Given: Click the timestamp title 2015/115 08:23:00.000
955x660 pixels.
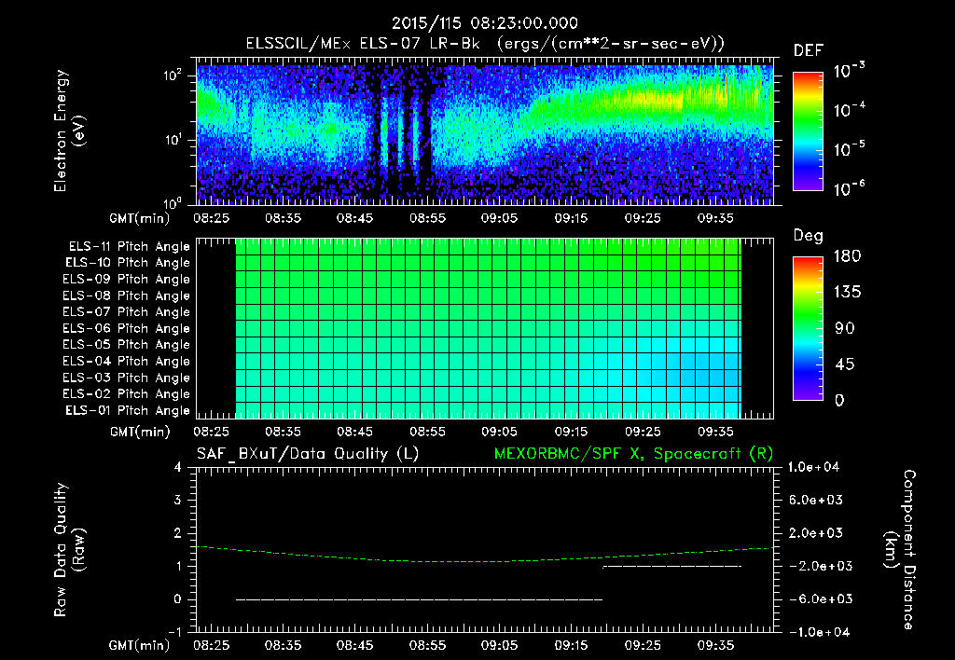Looking at the screenshot, I should (x=484, y=23).
